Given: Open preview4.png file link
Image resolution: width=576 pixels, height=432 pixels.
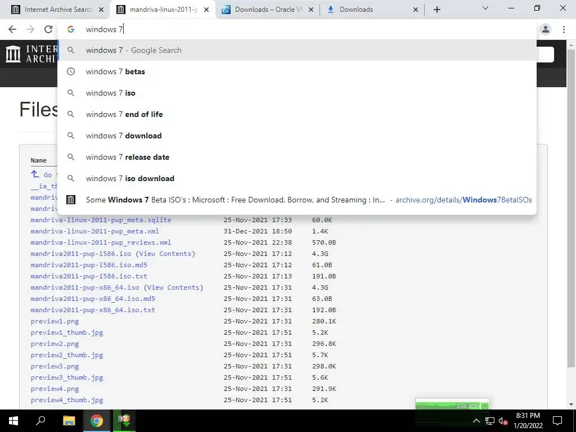Looking at the screenshot, I should pos(55,389).
